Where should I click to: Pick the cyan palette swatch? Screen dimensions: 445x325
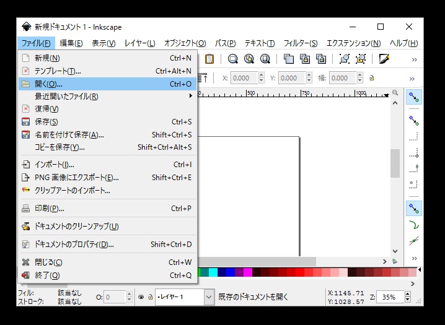(x=213, y=272)
